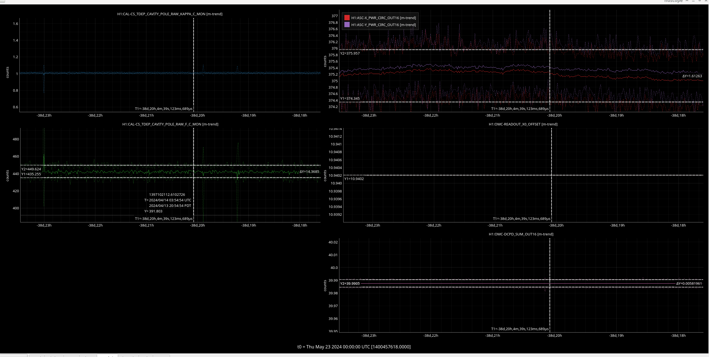The image size is (709, 357).
Task: Click the purple H1:ASC-Y_PWR_CIRC_OUT16 legend swatch
Action: (x=347, y=25)
